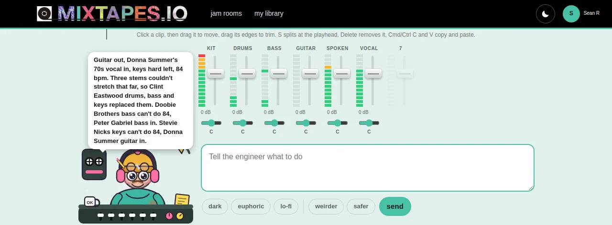This screenshot has width=612, height=225.
Task: Focus the 'Tell the engineer what to do' field
Action: pos(367,168)
